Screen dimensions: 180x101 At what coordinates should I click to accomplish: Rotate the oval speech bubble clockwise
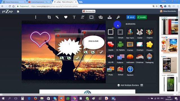[x=93, y=52]
